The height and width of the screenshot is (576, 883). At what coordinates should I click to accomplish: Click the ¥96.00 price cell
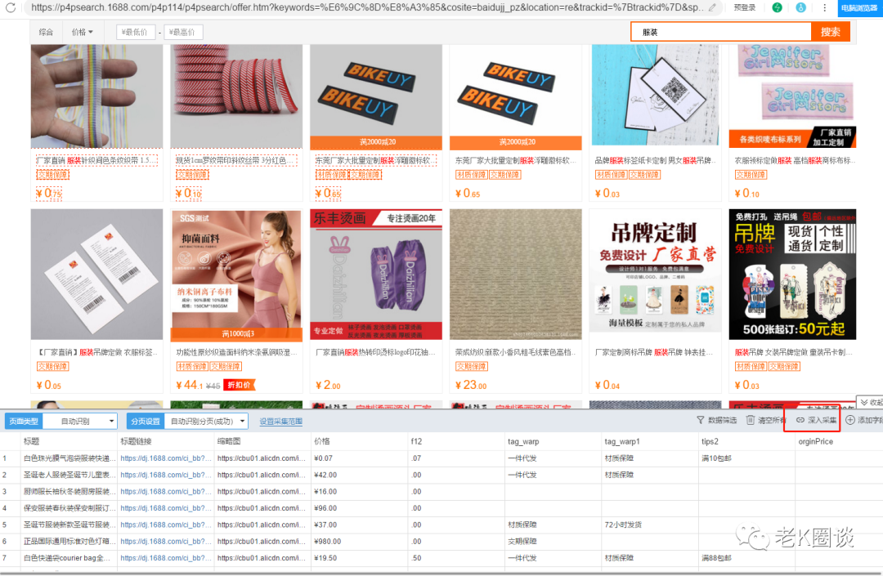pyautogui.click(x=325, y=508)
